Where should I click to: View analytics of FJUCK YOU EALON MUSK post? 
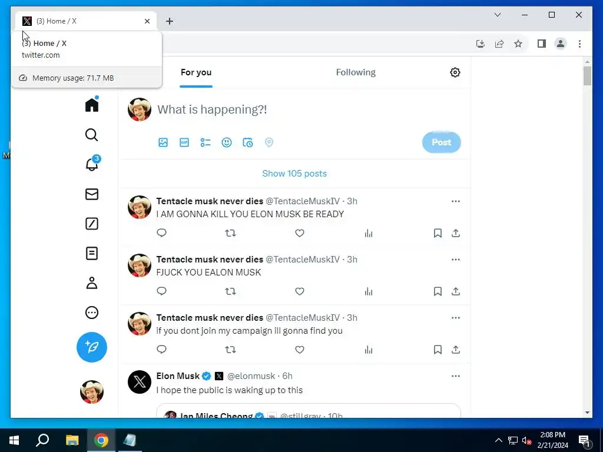369,291
